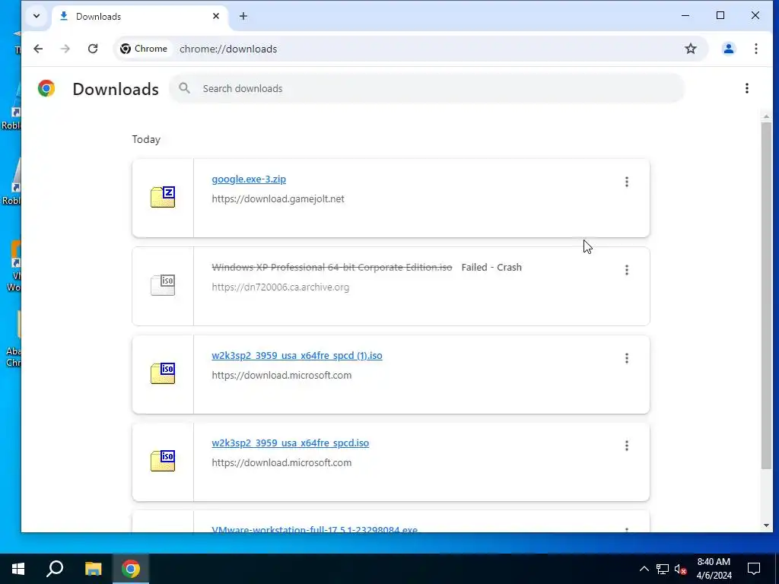The width and height of the screenshot is (779, 584).
Task: Open w2k3sp2_3959_usa_x64fre_spcd.iso link
Action: 290,443
